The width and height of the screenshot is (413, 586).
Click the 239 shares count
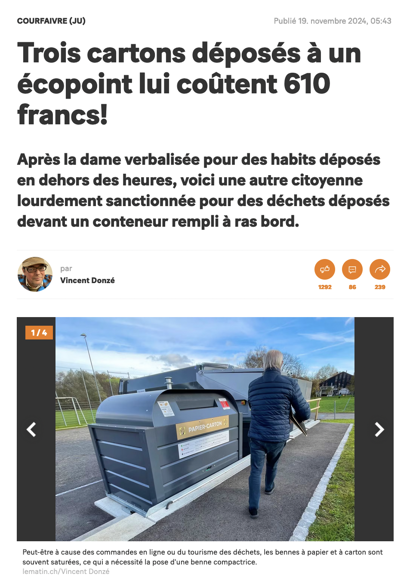pyautogui.click(x=380, y=287)
